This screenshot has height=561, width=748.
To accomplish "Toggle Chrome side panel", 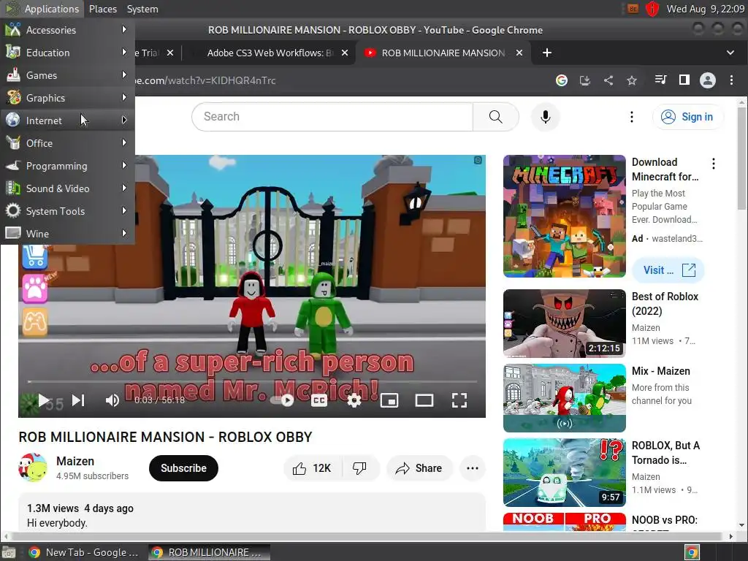I will point(684,80).
